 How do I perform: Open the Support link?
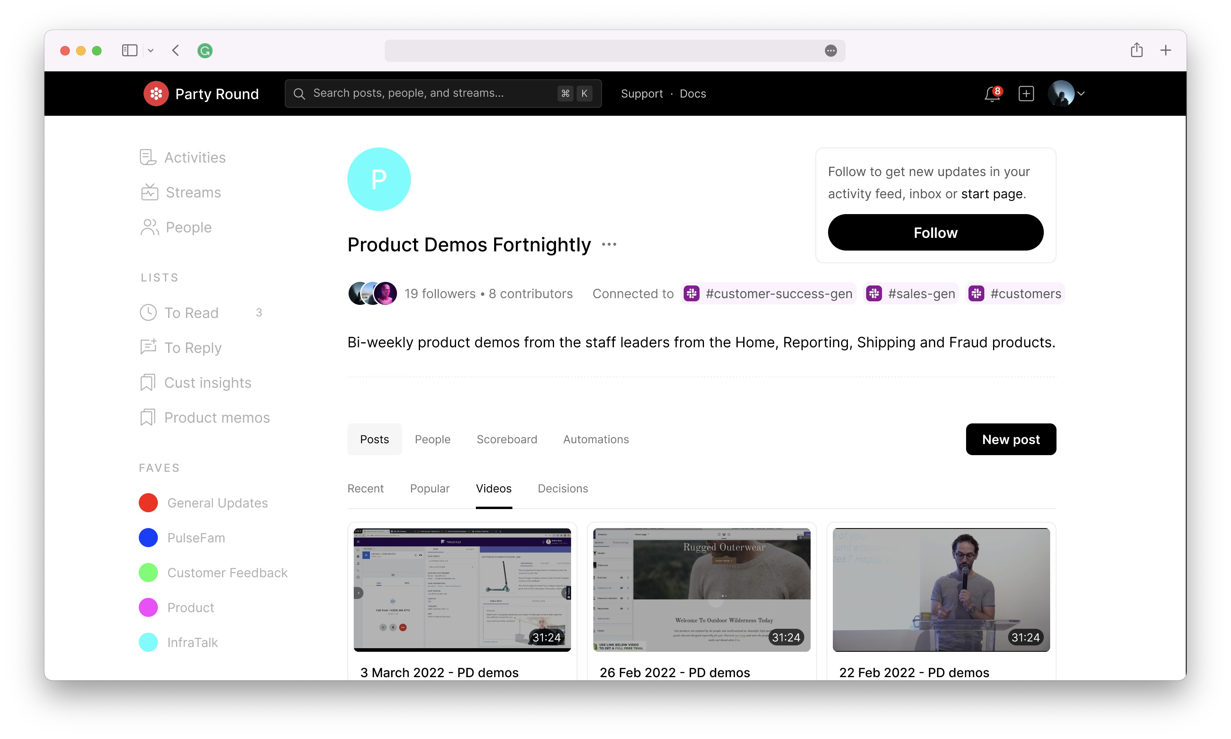coord(641,94)
